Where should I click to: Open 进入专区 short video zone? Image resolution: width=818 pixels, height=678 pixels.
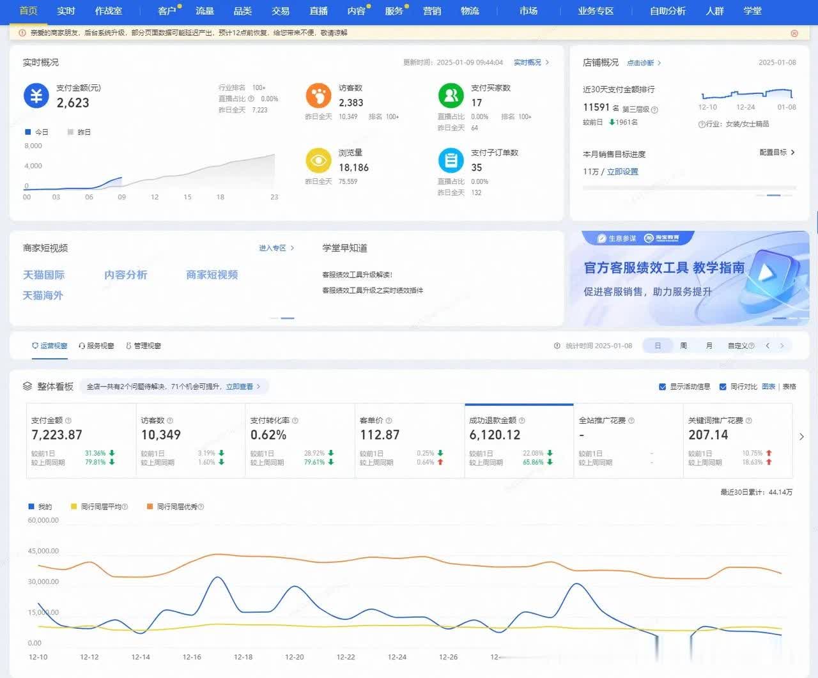click(277, 248)
